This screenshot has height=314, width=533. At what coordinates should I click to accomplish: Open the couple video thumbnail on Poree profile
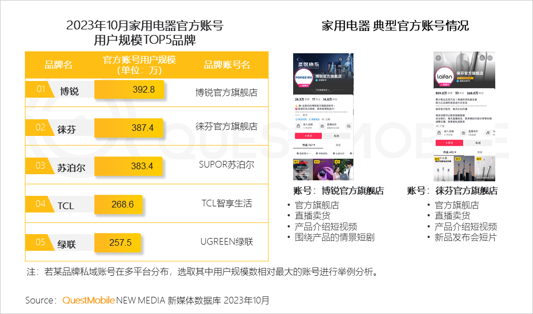tap(343, 169)
